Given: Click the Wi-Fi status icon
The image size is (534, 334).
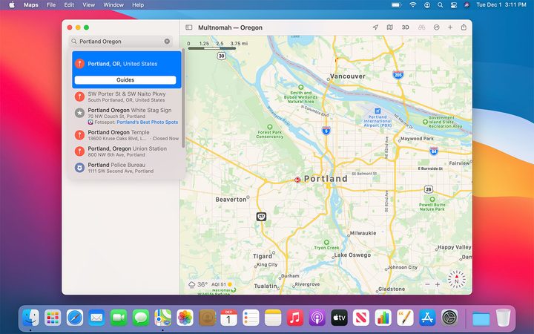Looking at the screenshot, I should coord(413,4).
